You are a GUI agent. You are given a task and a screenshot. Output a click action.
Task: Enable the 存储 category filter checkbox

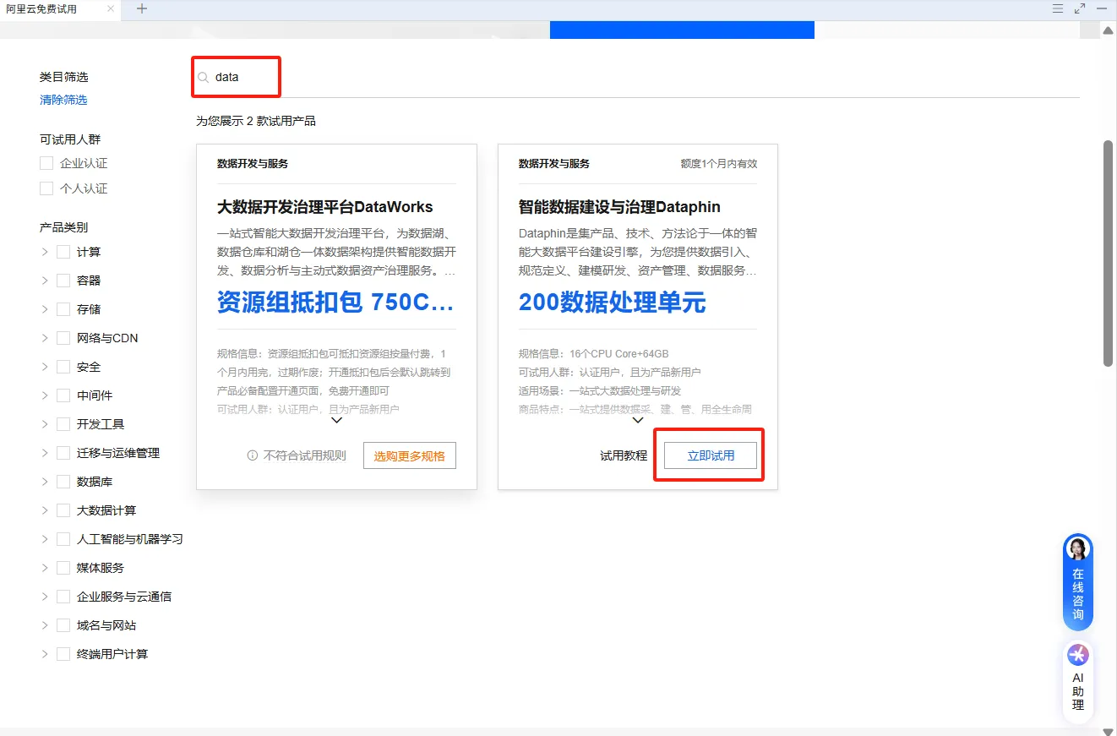(63, 309)
